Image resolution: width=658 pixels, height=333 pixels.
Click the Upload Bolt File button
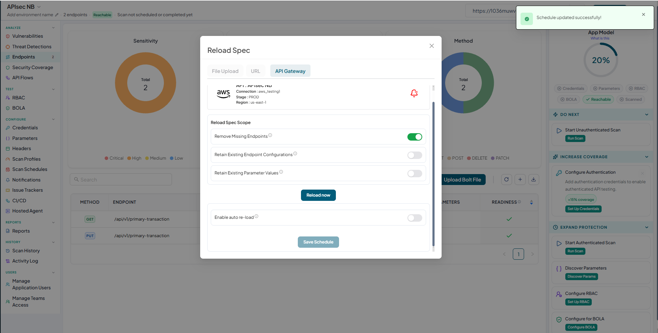pyautogui.click(x=462, y=180)
